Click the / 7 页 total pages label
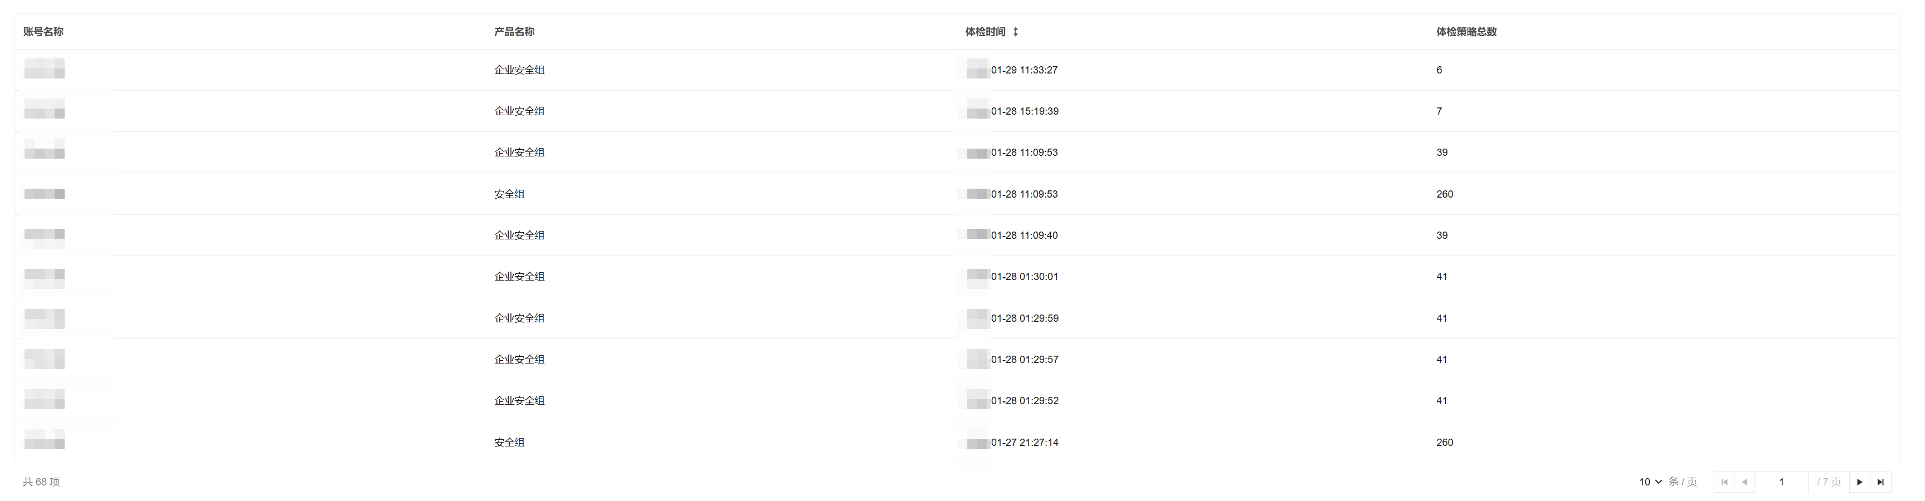The width and height of the screenshot is (1925, 501). click(1829, 482)
